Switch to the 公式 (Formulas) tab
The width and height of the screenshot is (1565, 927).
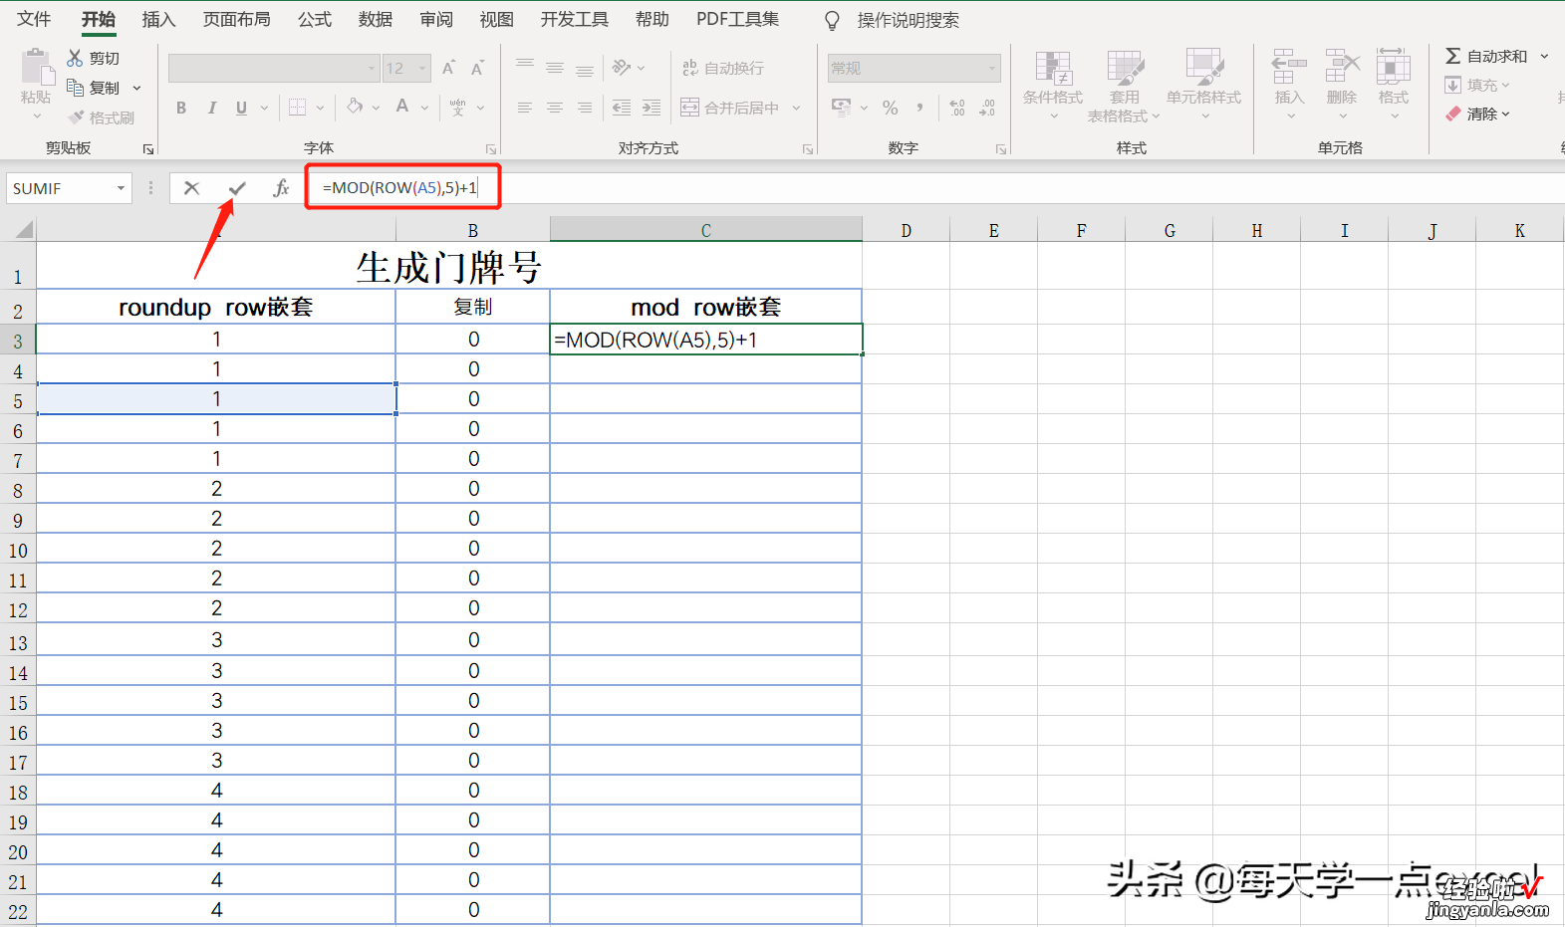tap(315, 19)
